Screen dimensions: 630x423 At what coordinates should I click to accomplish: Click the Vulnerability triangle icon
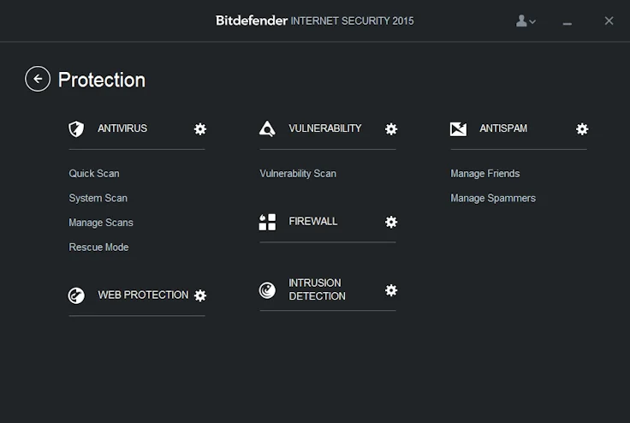267,128
